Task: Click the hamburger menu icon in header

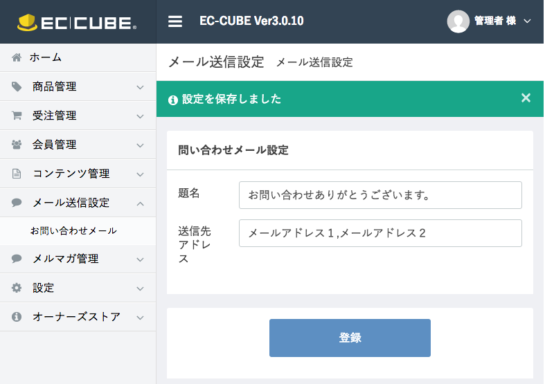Action: (175, 21)
